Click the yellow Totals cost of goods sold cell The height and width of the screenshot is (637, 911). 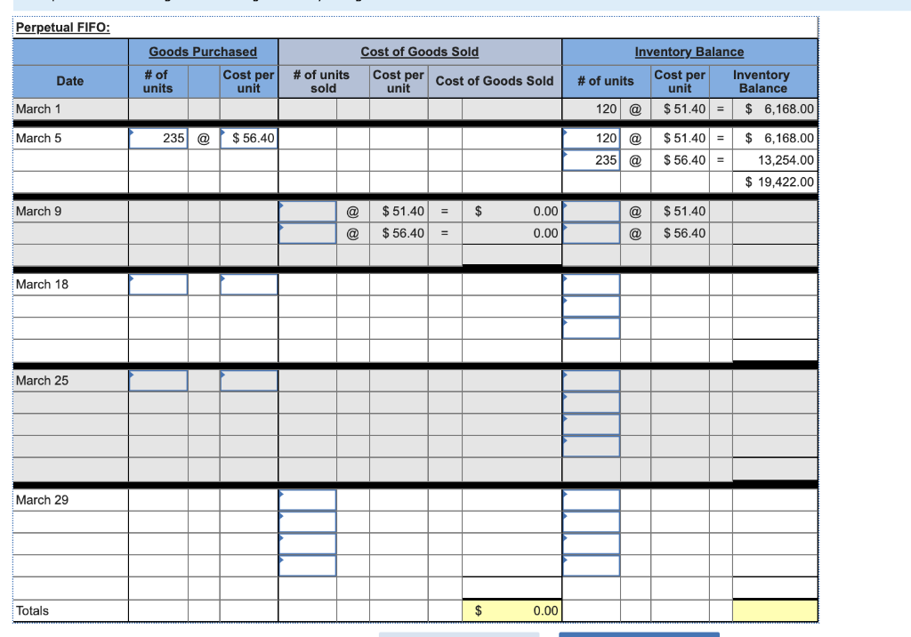pos(512,611)
